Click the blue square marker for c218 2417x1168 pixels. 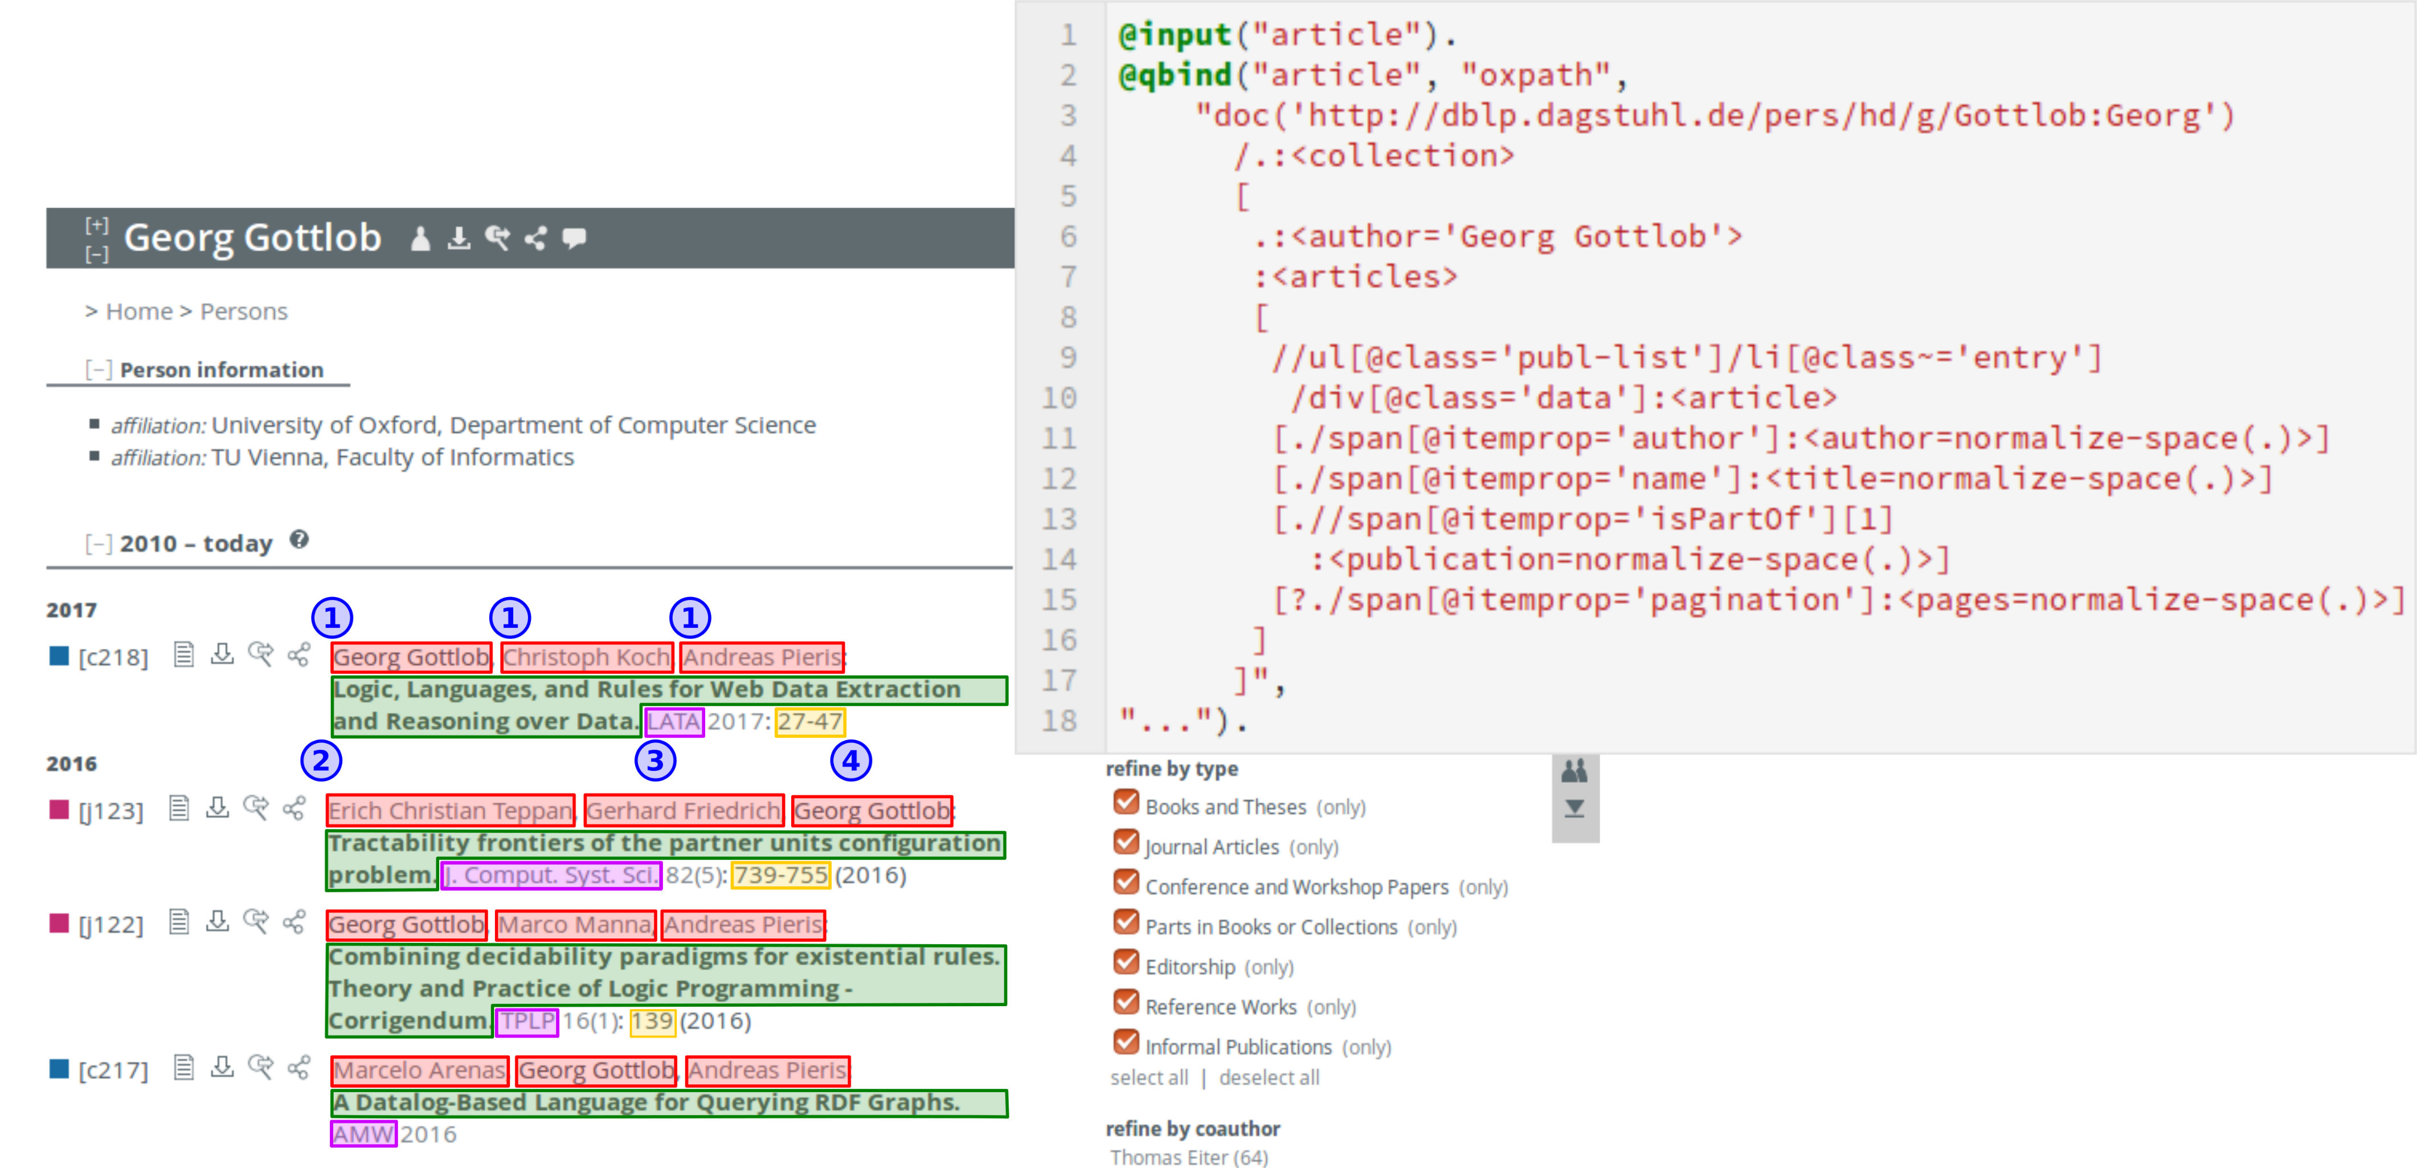point(59,656)
